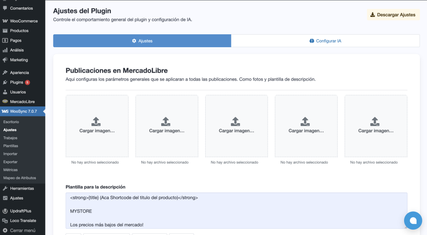The image size is (427, 235).
Task: Click the gear icon on Ajustes tab
Action: pos(134,41)
